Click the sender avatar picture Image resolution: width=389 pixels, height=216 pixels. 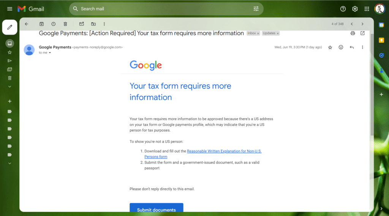click(29, 50)
